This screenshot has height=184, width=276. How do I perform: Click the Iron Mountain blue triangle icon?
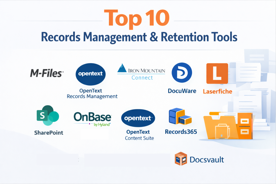tap(122, 68)
